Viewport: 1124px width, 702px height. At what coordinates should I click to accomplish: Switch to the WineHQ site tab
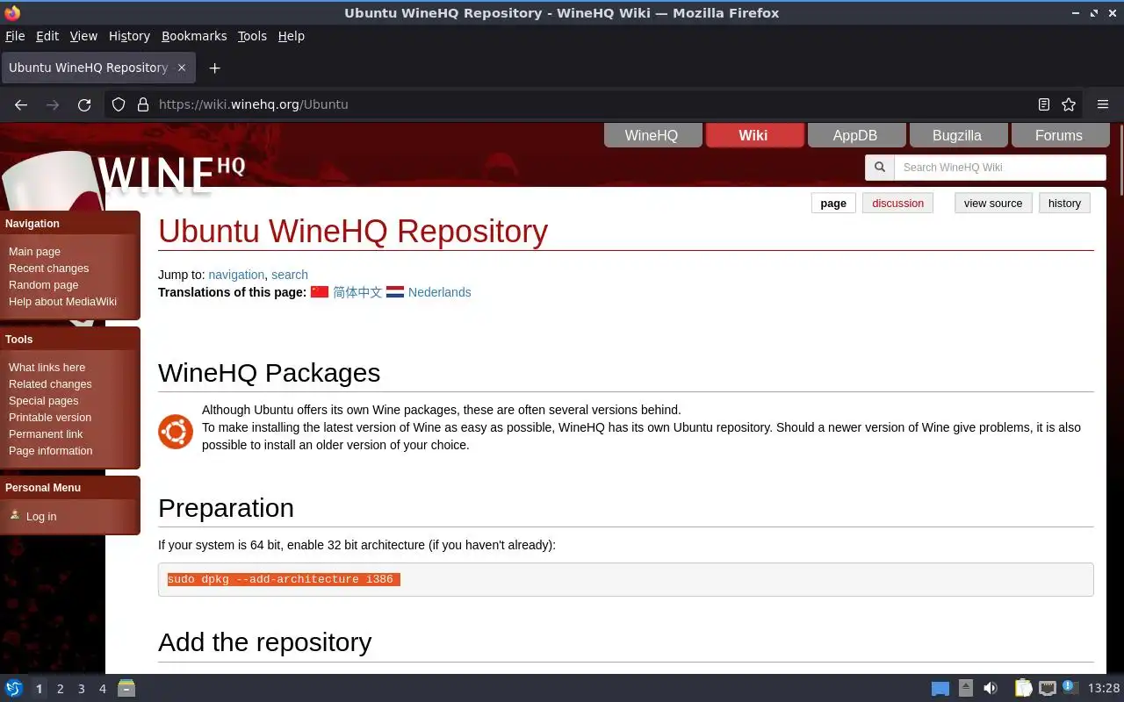pyautogui.click(x=652, y=135)
